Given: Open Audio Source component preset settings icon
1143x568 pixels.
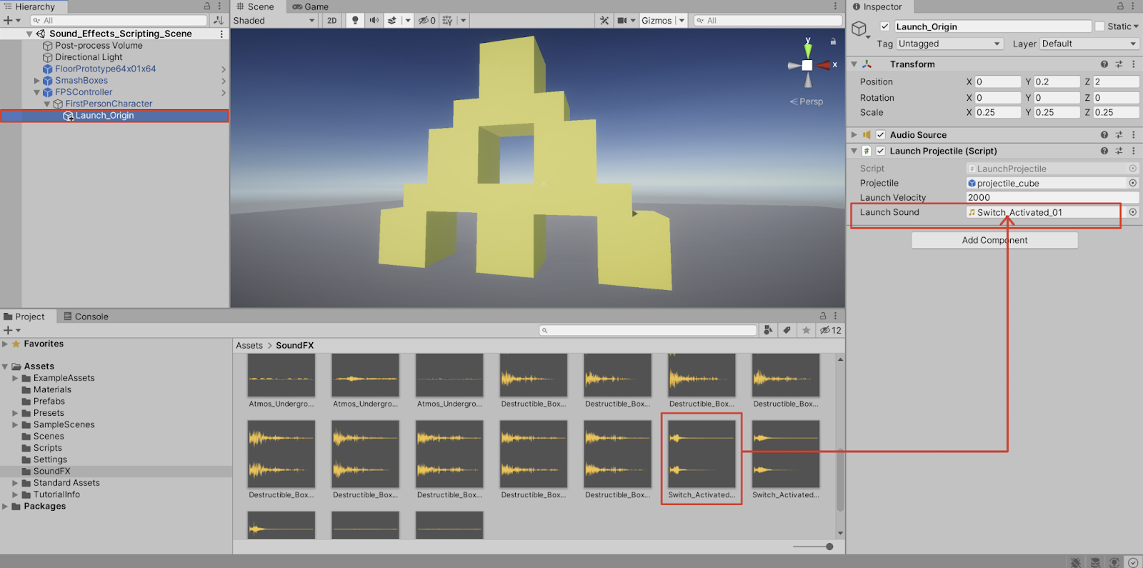Looking at the screenshot, I should pos(1119,135).
